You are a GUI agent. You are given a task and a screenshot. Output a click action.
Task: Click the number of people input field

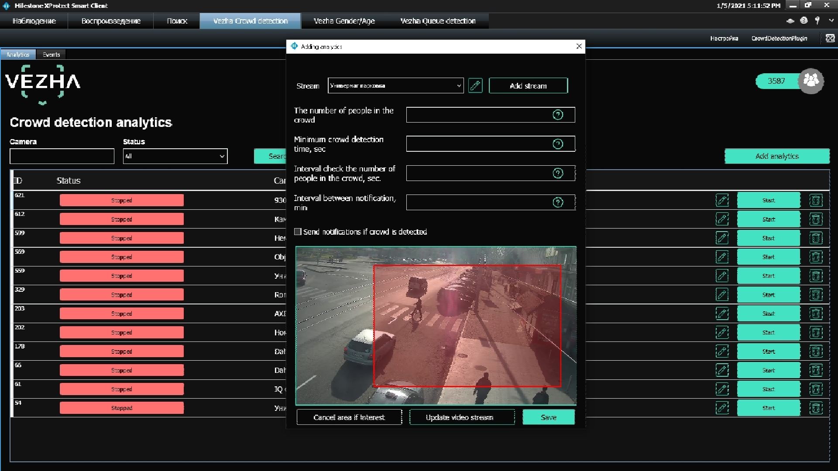click(491, 115)
